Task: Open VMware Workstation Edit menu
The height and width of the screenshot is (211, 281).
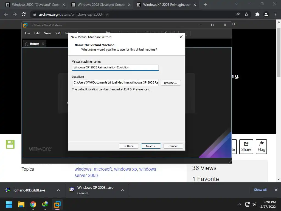Action: pos(37,33)
